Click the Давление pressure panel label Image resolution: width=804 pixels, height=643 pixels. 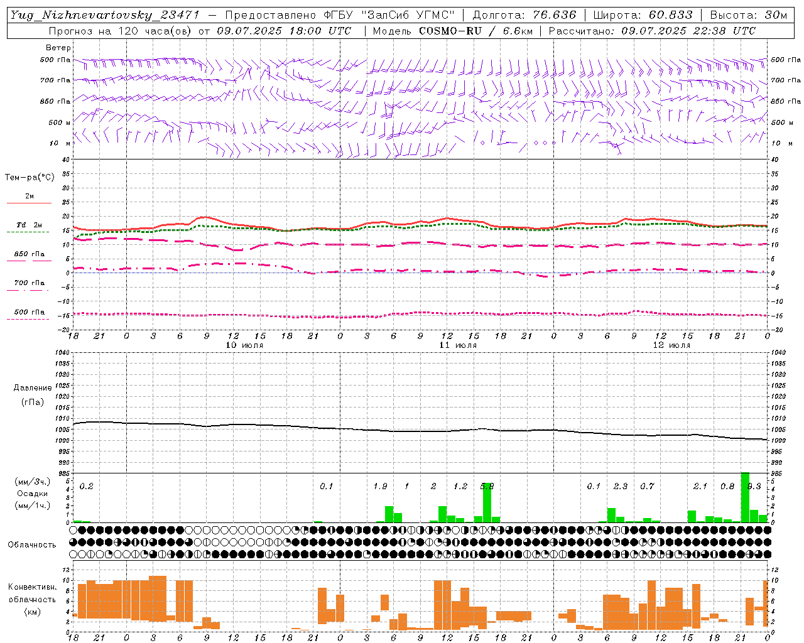click(33, 388)
